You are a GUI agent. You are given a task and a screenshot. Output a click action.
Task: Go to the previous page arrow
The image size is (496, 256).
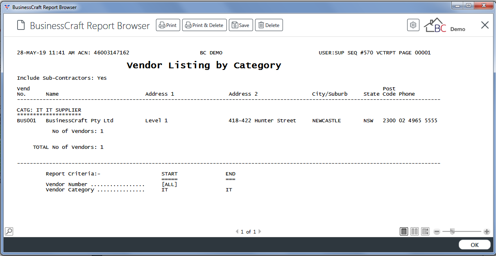point(237,231)
